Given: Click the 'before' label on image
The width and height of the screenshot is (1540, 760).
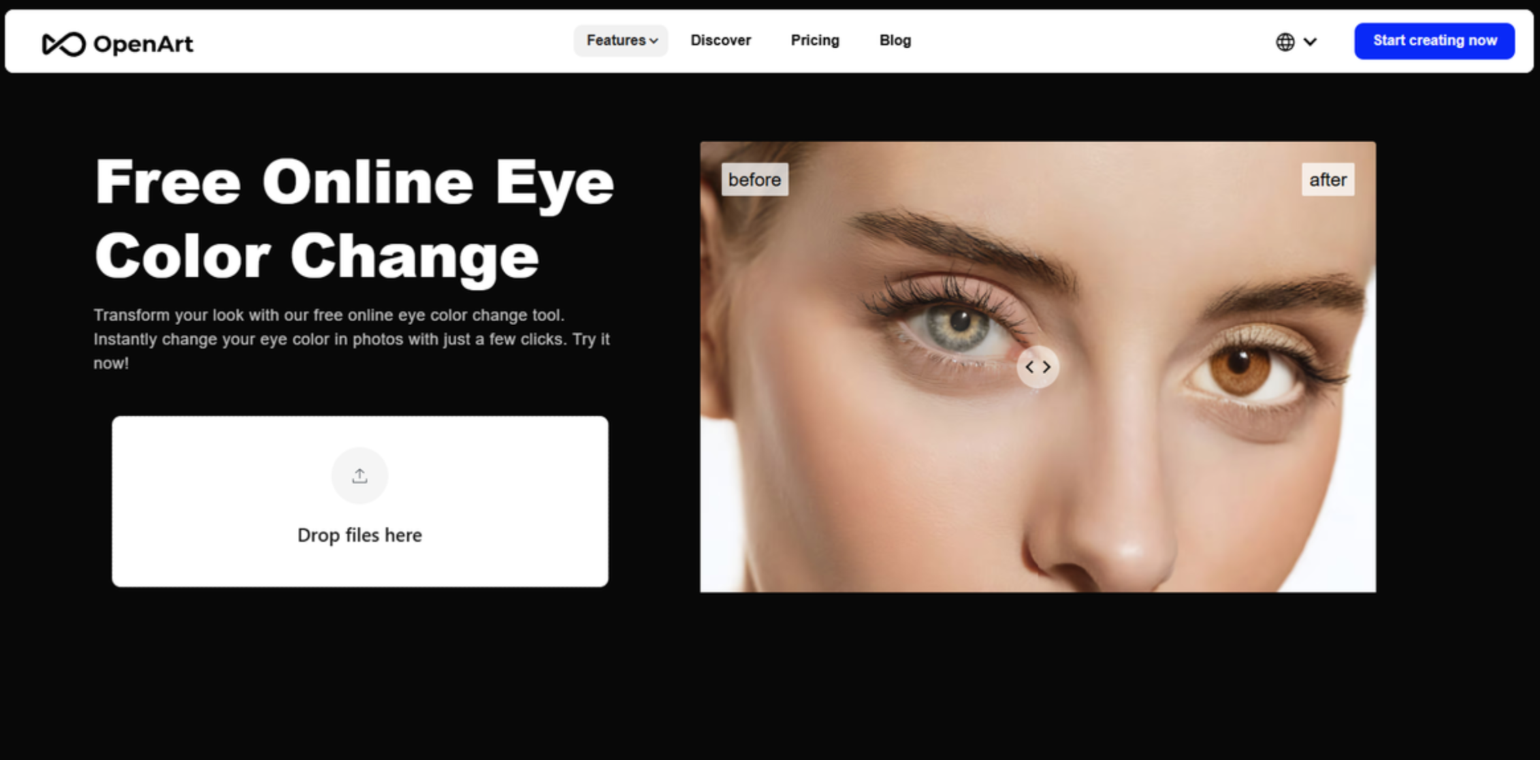Looking at the screenshot, I should (x=754, y=180).
